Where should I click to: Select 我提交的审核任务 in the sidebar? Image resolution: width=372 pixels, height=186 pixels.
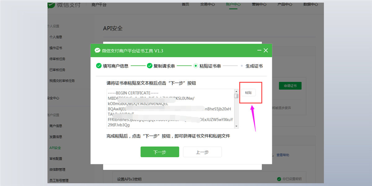(x=62, y=81)
